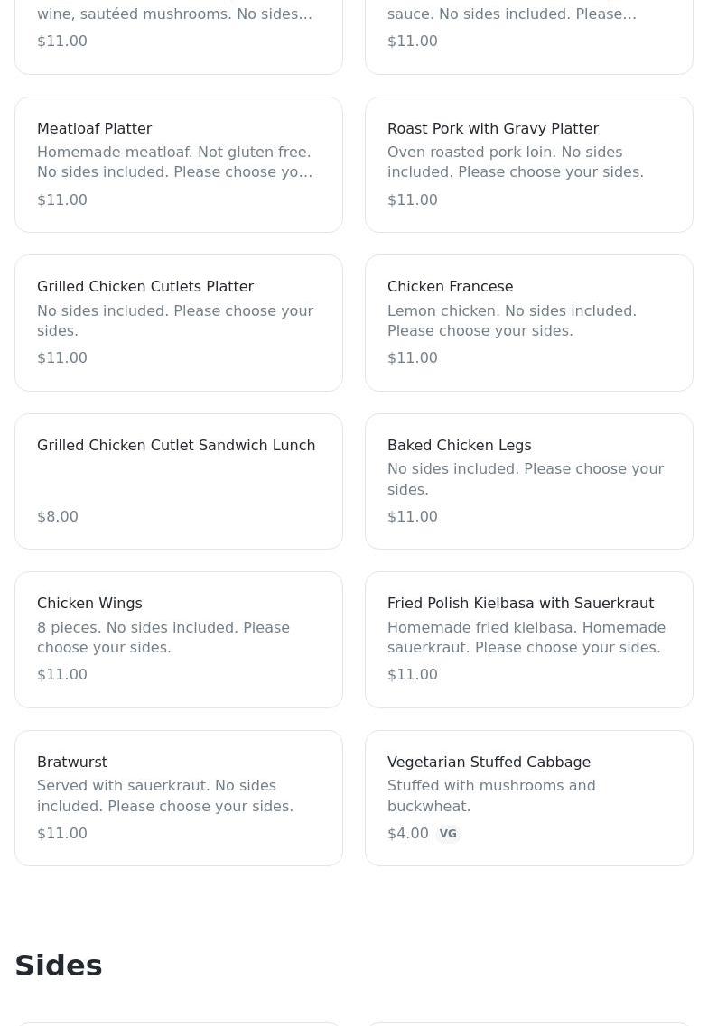Image resolution: width=708 pixels, height=1026 pixels.
Task: Pick the Baked Chicken Legs card
Action: (x=528, y=482)
